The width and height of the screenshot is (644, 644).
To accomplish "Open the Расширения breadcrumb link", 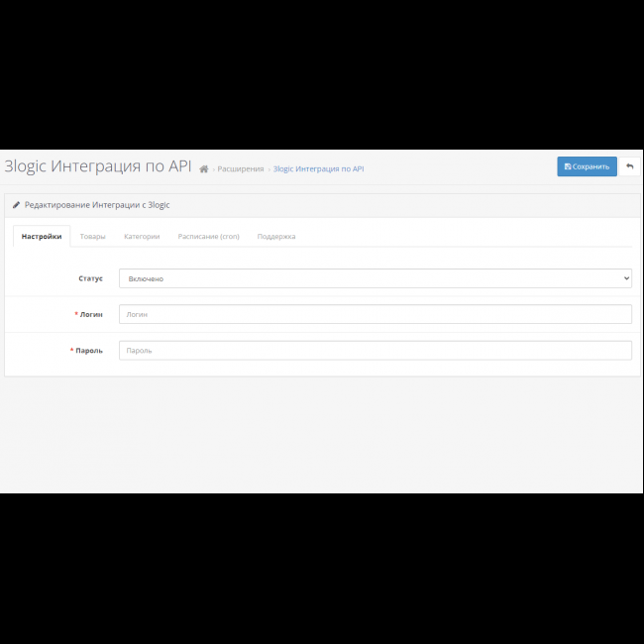I will (241, 169).
